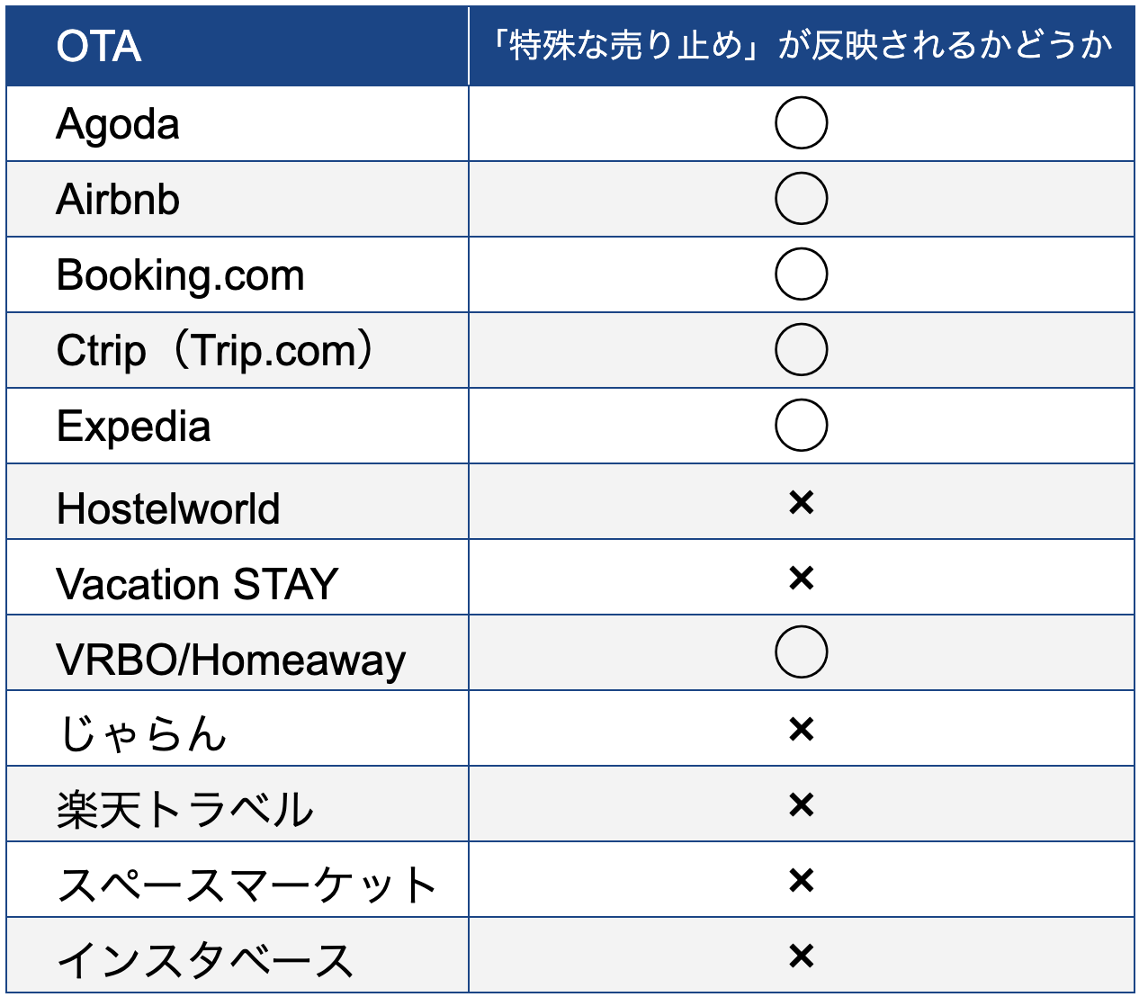
Task: Click the Booking.com text
Action: point(180,275)
